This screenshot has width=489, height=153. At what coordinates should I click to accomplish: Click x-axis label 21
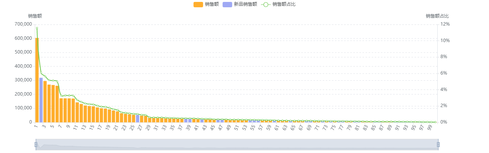(116, 127)
